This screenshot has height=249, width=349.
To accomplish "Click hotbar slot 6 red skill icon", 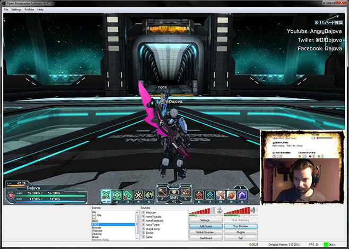I will click(x=198, y=194).
